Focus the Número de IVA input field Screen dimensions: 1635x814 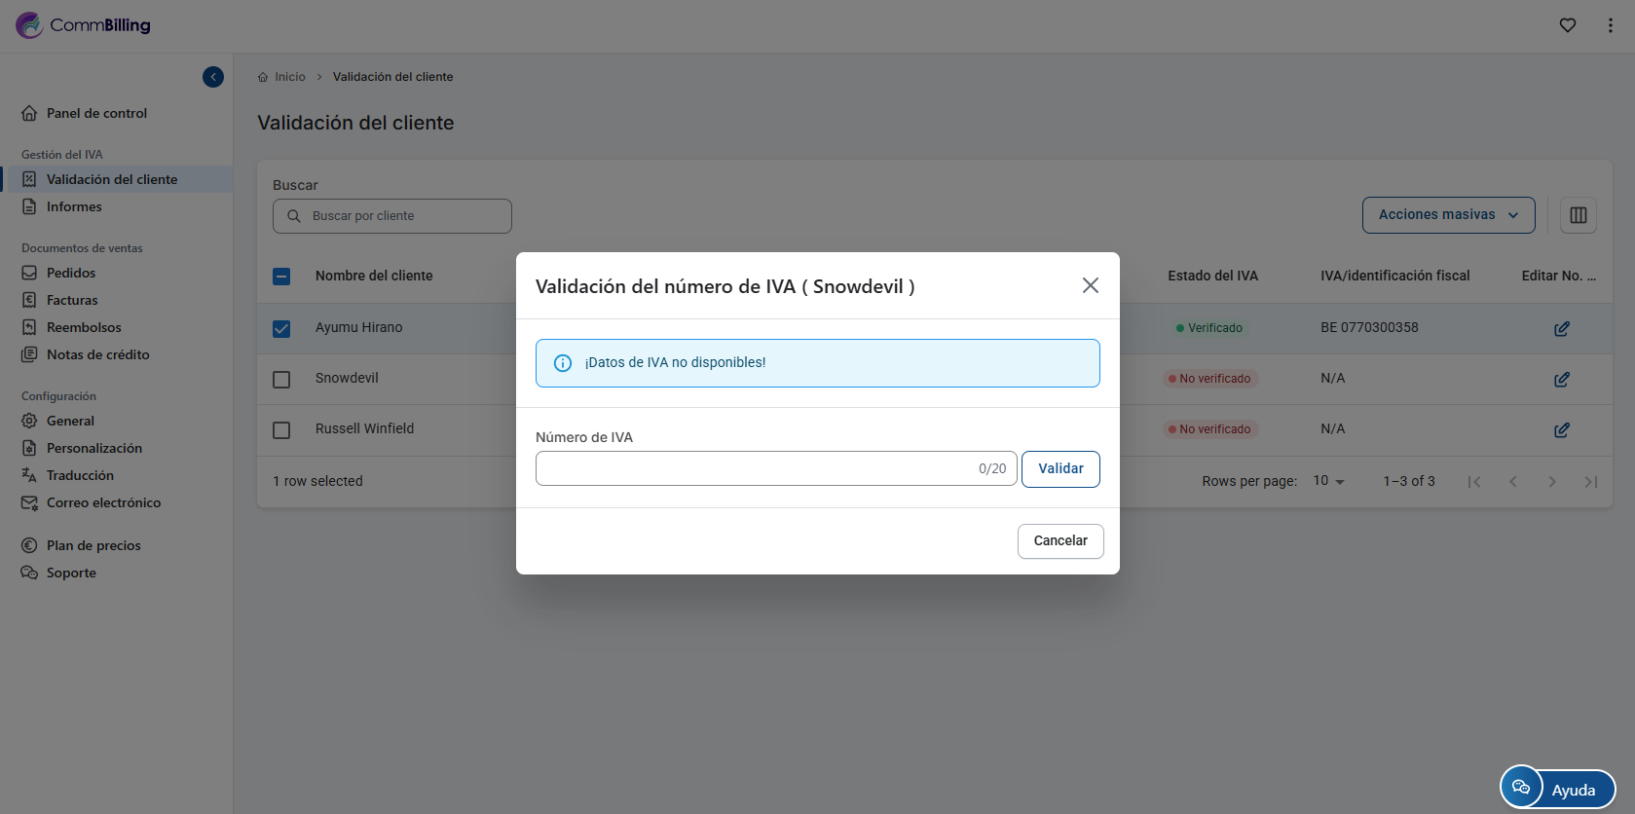tap(755, 468)
